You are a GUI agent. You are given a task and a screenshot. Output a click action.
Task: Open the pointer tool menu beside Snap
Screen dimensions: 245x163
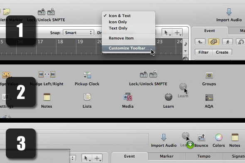point(167,33)
